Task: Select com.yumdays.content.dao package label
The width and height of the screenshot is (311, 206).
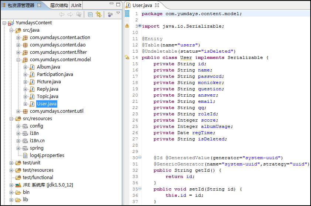Action: click(58, 45)
